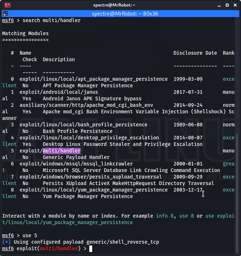Click the date 2009-09-29
Viewport: 241px width, 256px height.
tap(188, 177)
